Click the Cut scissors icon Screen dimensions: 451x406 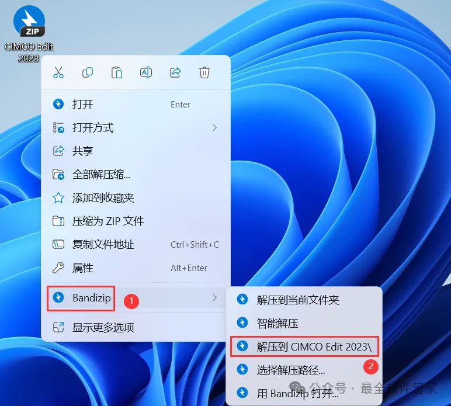(58, 72)
